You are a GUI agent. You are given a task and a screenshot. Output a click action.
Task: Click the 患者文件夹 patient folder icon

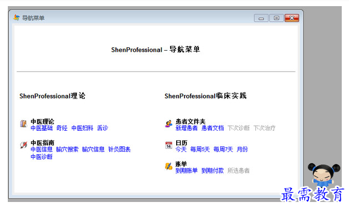tap(168, 124)
